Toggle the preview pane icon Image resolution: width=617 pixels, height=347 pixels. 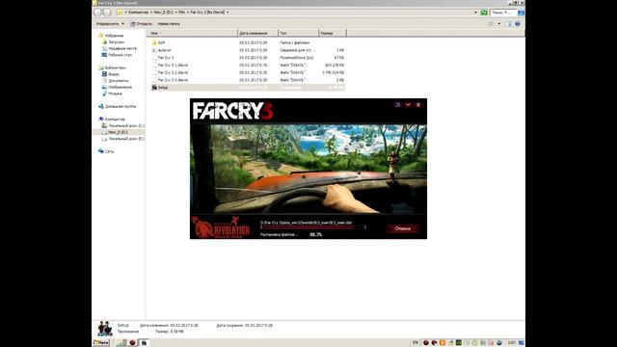click(x=508, y=24)
